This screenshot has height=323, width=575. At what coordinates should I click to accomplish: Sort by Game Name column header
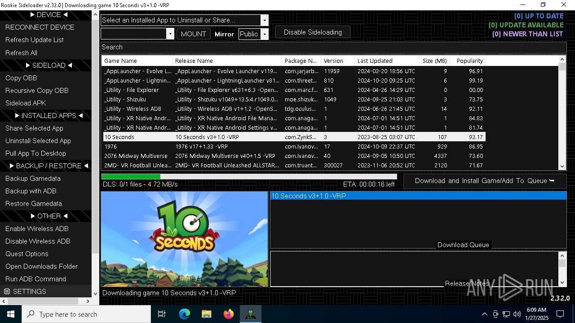[137, 61]
